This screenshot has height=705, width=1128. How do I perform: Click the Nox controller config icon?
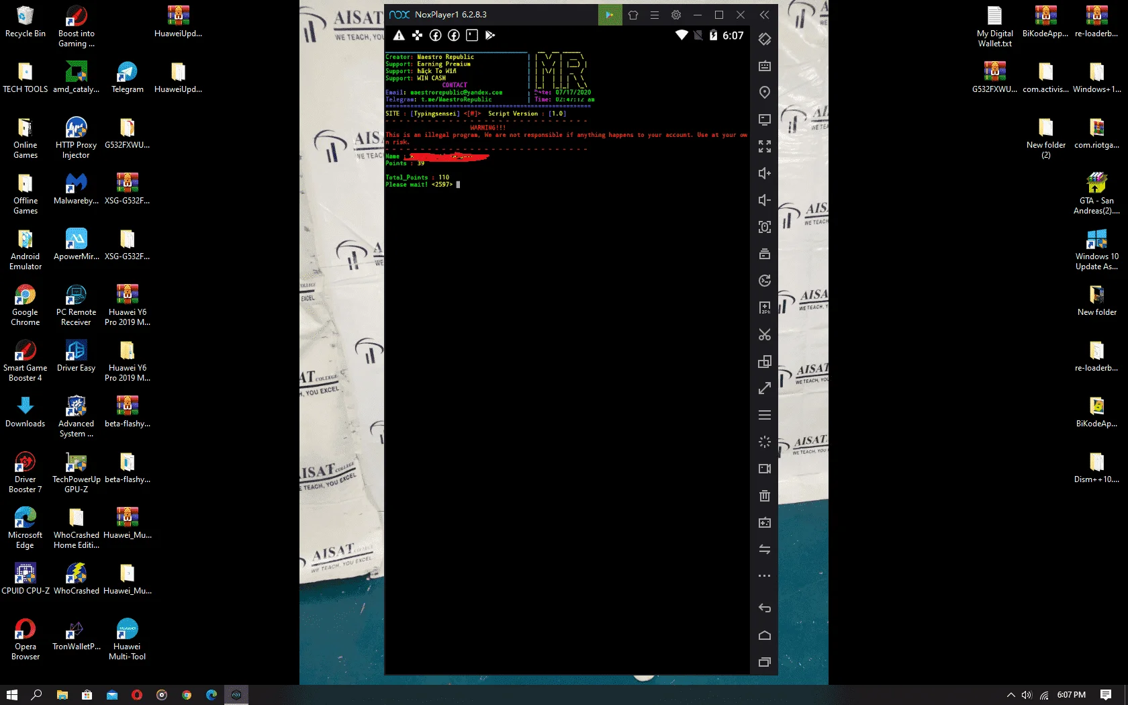(764, 522)
